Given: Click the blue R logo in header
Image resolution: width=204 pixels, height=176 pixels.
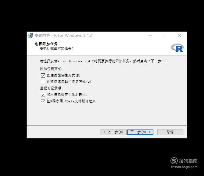Looking at the screenshot, I should 177,48.
